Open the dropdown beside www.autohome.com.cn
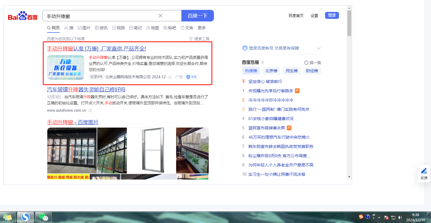This screenshot has height=223, width=431. (x=90, y=110)
